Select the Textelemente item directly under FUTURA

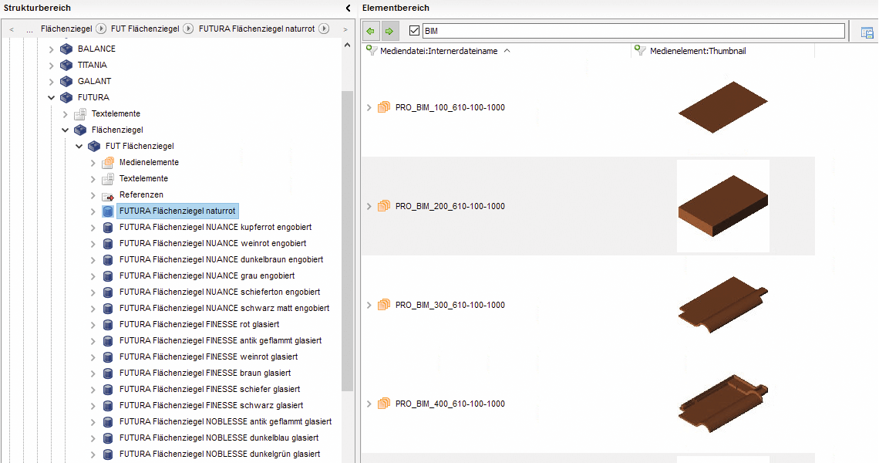coord(116,114)
